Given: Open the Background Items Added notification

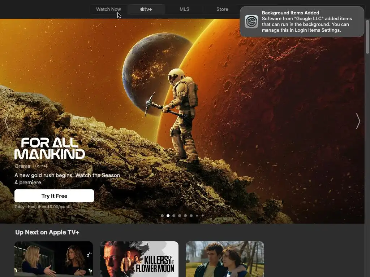Looking at the screenshot, I should 302,21.
